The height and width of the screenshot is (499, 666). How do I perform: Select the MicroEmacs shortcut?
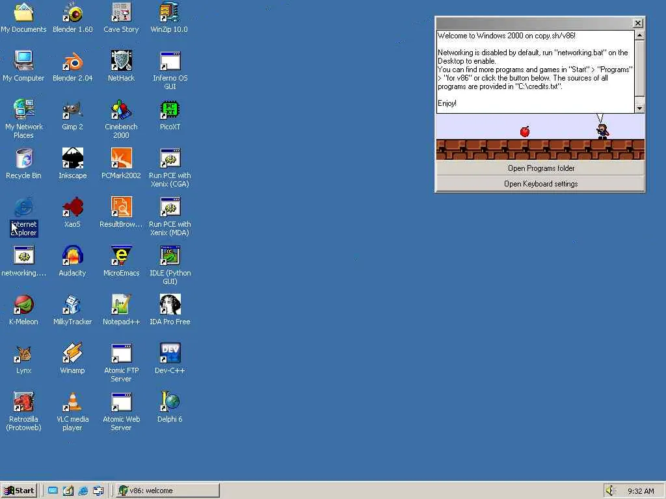click(121, 256)
